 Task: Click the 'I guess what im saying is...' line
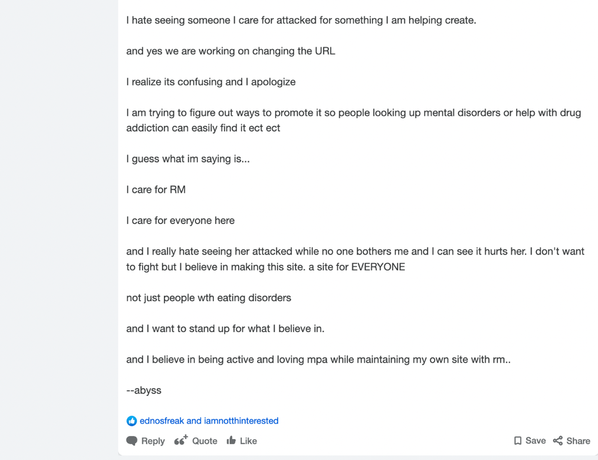tap(188, 159)
